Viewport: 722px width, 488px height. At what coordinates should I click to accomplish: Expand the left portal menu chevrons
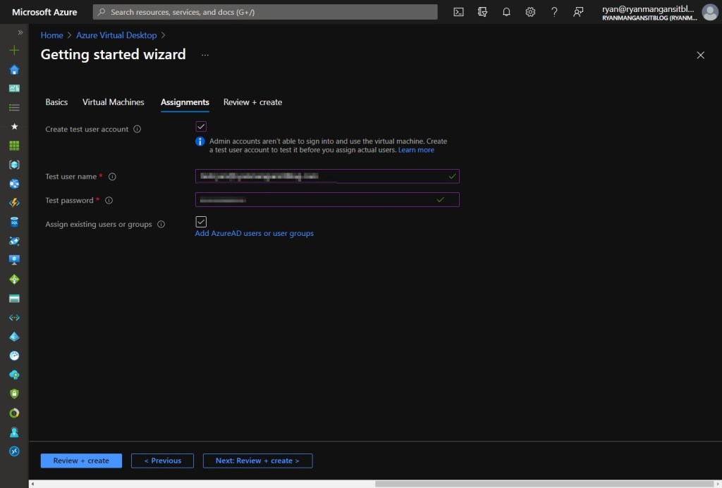(x=20, y=32)
